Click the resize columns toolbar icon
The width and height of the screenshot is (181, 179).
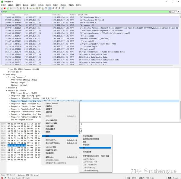pos(63,8)
